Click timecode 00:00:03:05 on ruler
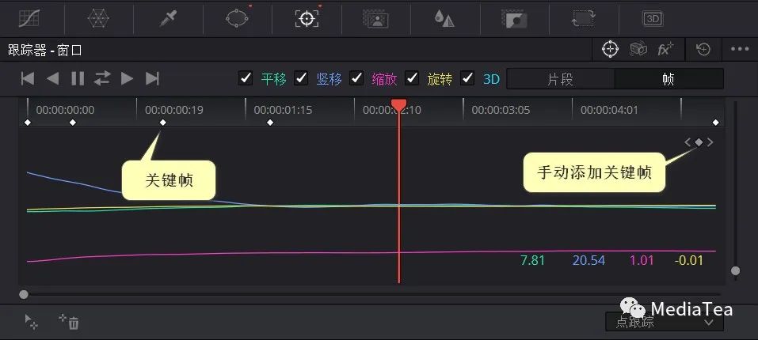758x340 pixels. [501, 110]
